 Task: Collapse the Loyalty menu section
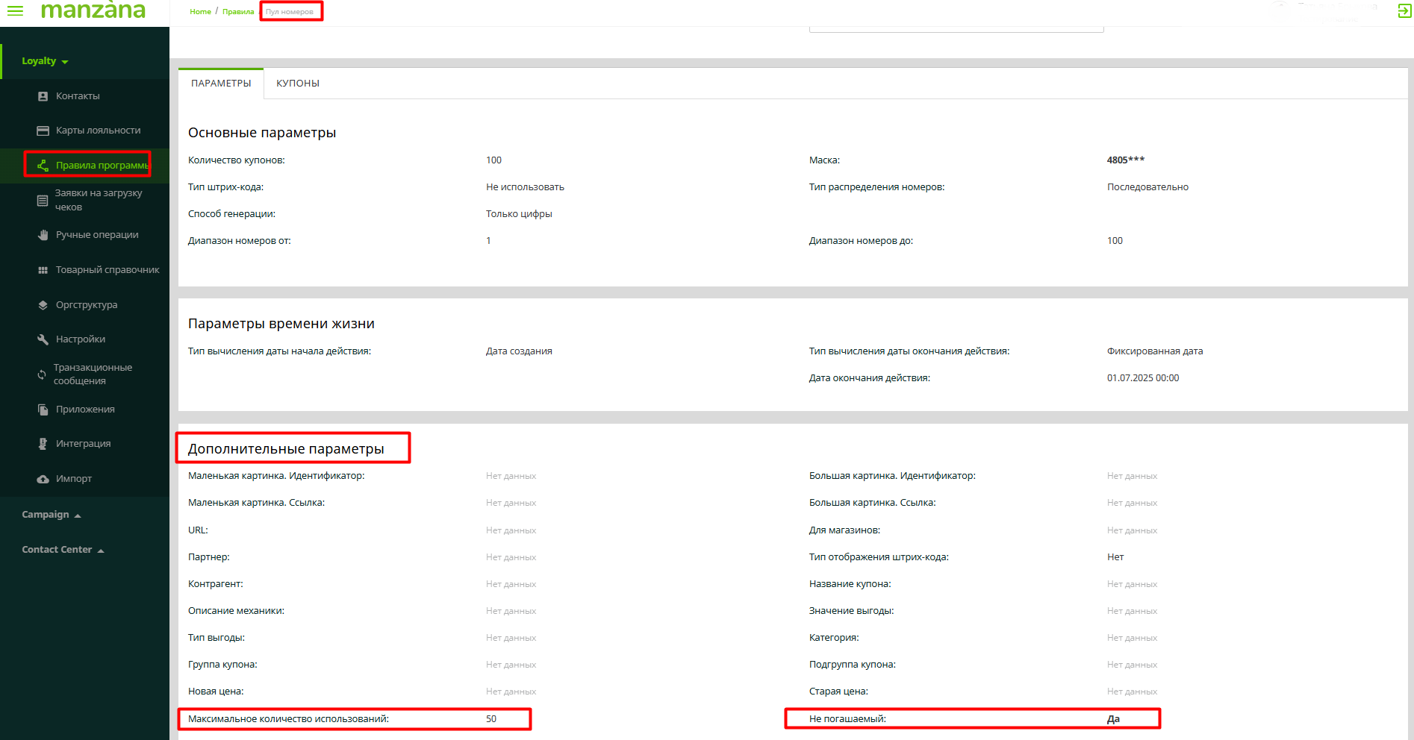click(x=45, y=61)
